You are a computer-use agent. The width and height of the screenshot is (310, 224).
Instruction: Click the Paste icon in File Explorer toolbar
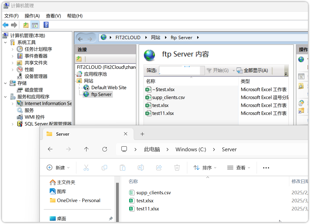(123, 167)
